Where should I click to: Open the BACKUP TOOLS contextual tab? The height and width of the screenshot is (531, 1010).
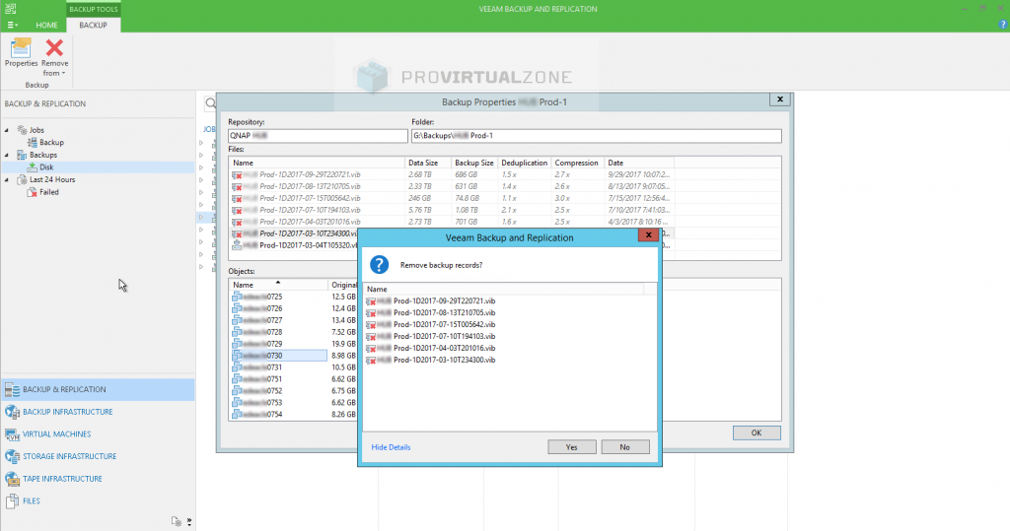point(94,9)
